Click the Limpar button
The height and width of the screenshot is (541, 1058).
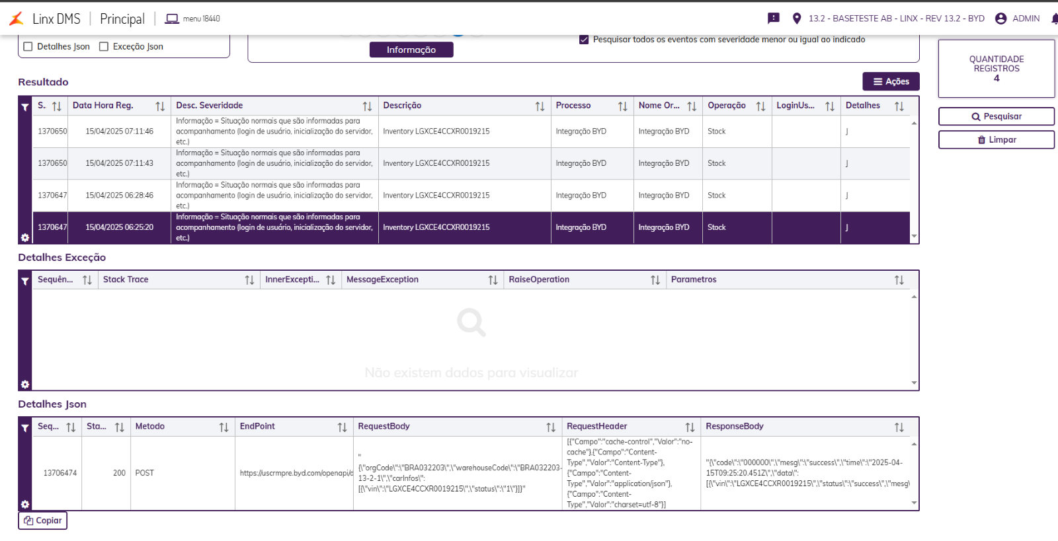click(997, 139)
